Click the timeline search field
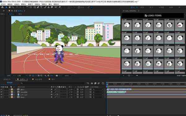The width and height of the screenshot is (186, 116). click(52, 83)
